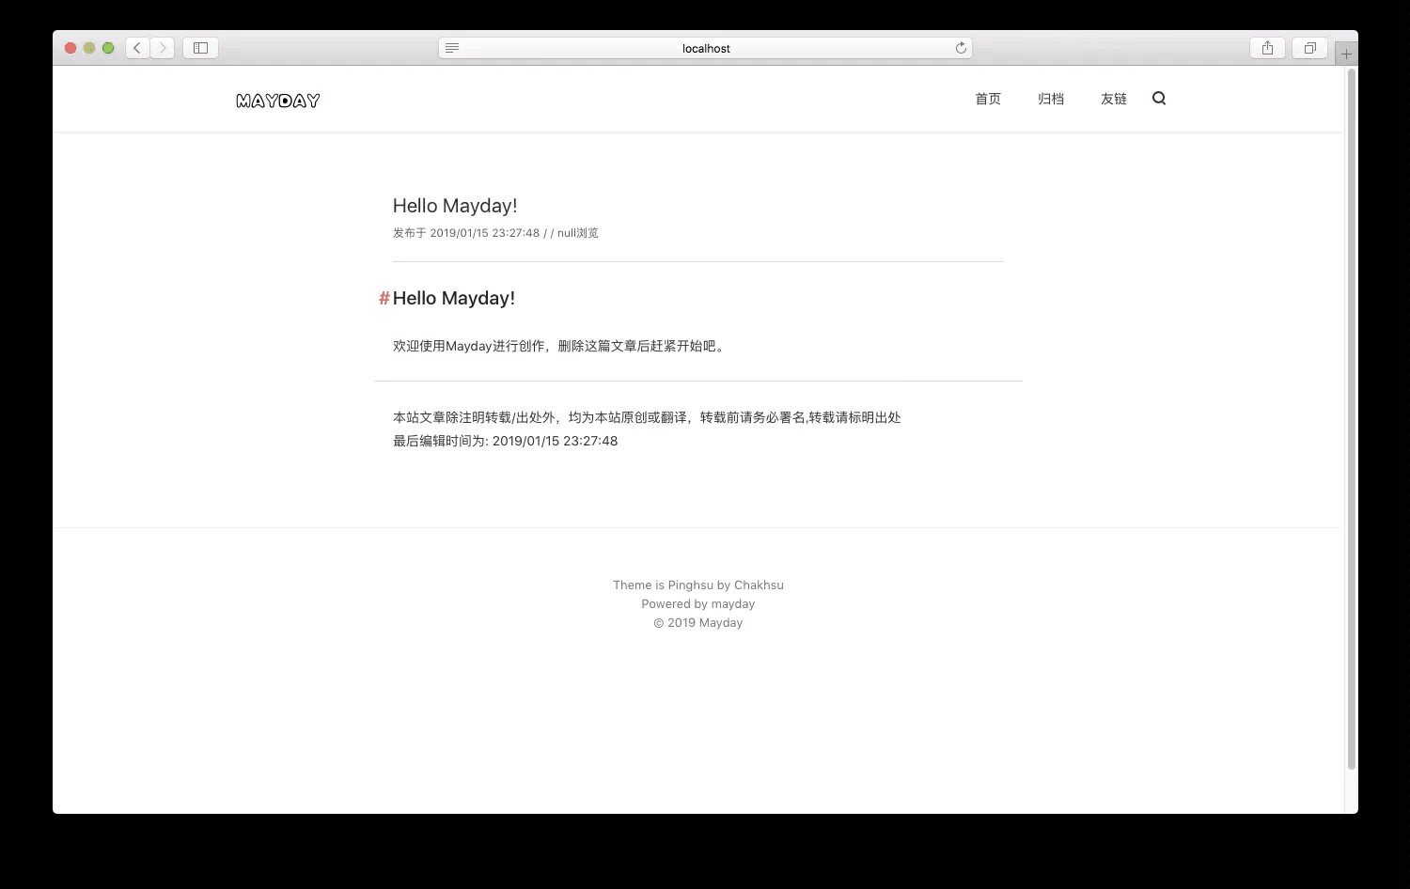
Task: Show all tabs with the tab overview icon
Action: tap(1309, 48)
